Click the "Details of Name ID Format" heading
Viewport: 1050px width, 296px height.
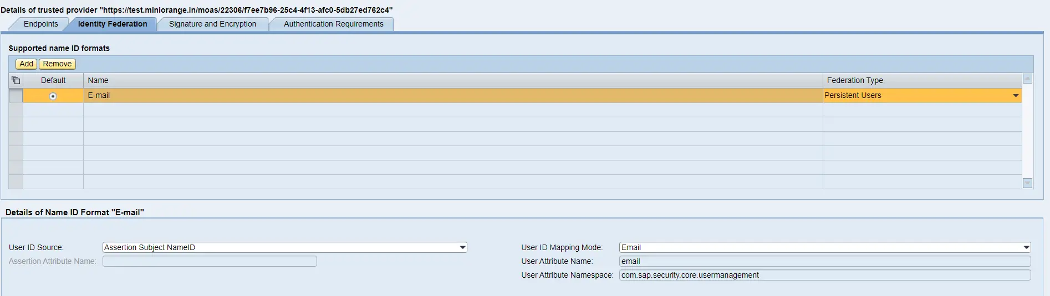coord(75,212)
